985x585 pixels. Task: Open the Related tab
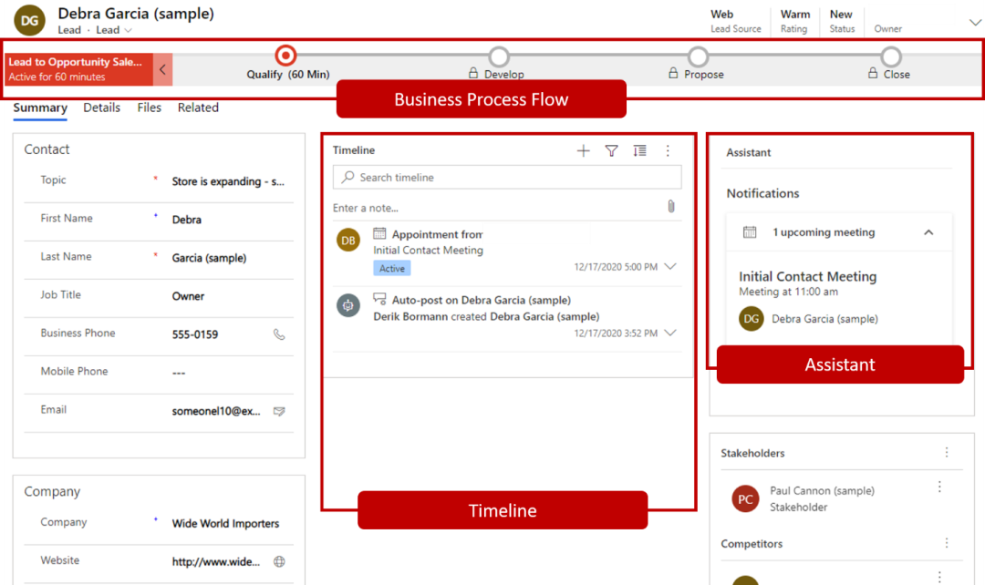coord(198,108)
